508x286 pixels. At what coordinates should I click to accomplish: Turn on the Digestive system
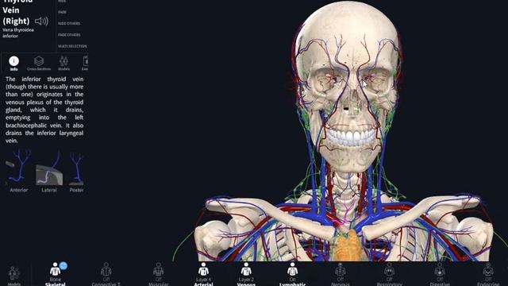tap(440, 274)
